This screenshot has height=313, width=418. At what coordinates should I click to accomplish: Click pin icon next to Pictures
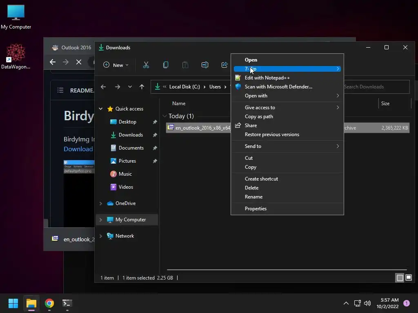click(x=155, y=161)
